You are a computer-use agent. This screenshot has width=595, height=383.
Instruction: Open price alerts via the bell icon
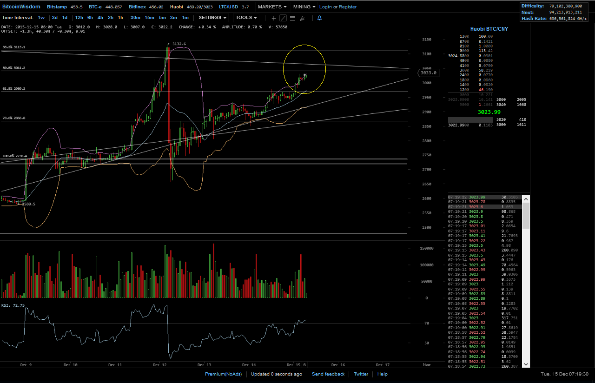point(319,18)
